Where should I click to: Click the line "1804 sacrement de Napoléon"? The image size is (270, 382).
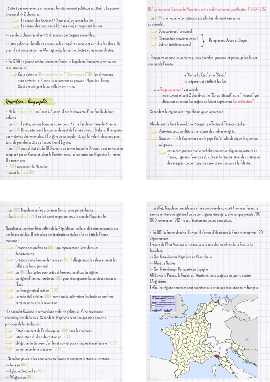(x=28, y=167)
